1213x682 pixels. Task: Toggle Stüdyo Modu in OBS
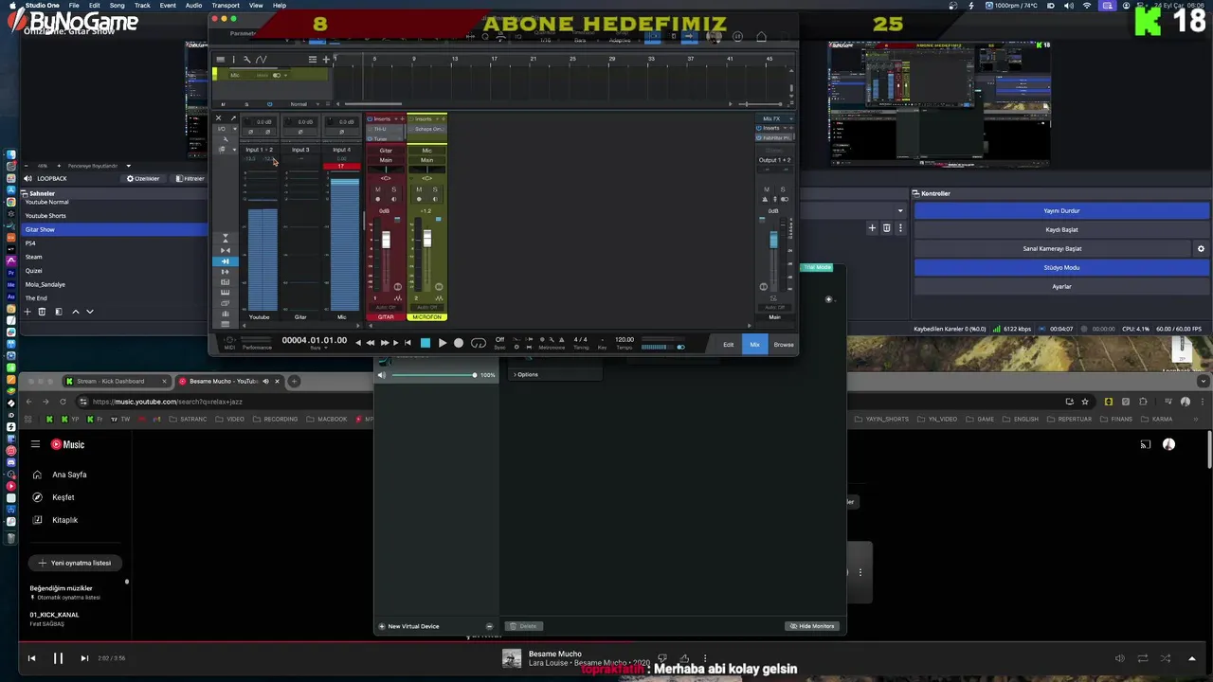pos(1061,267)
